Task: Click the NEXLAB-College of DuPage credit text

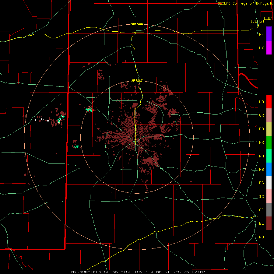Action: (243, 3)
